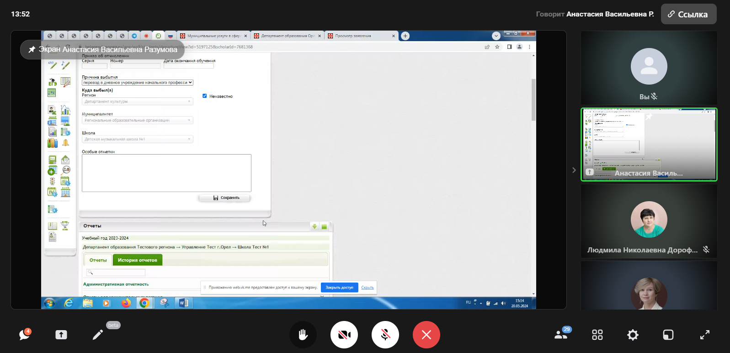Screen dimensions: 730x353
Task: End the call with red button
Action: click(x=426, y=335)
